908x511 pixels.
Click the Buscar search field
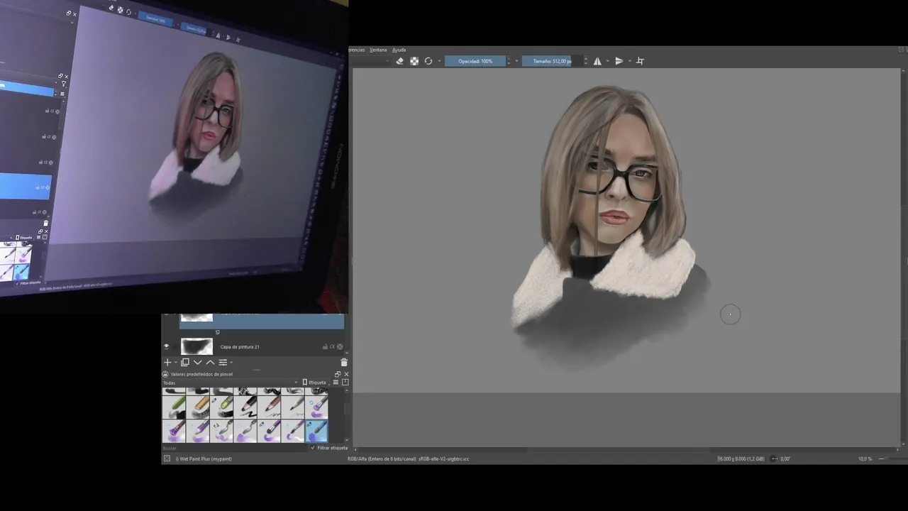[x=234, y=448]
